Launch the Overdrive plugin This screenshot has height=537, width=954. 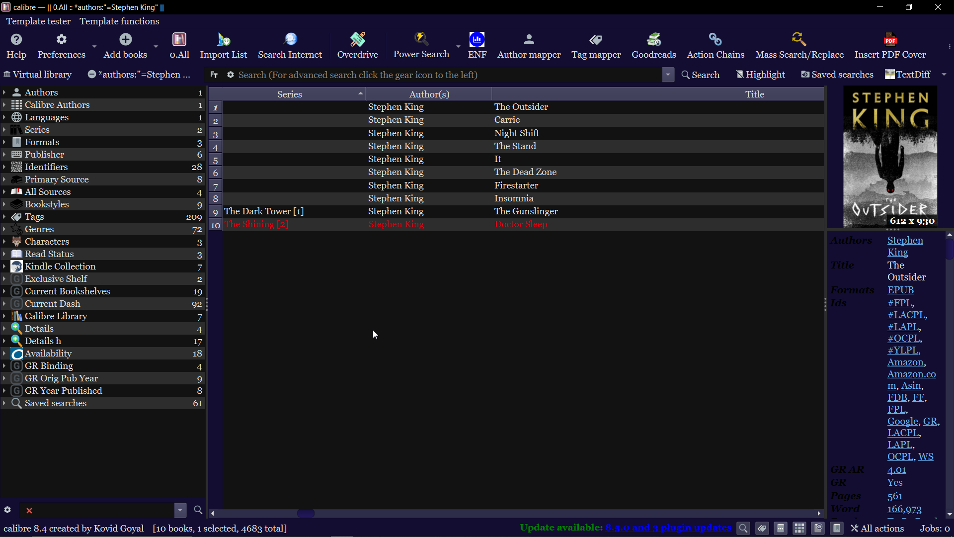click(357, 45)
